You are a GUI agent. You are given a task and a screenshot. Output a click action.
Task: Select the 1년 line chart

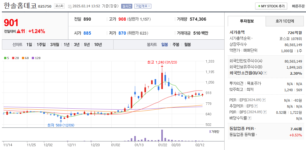click(x=66, y=45)
